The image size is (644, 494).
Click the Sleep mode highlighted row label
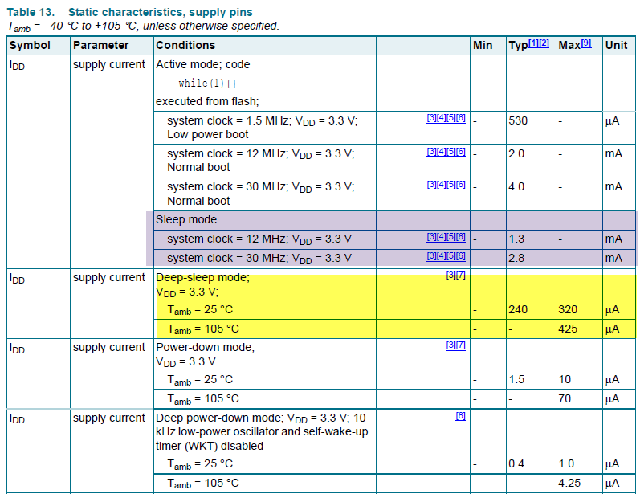click(x=186, y=219)
